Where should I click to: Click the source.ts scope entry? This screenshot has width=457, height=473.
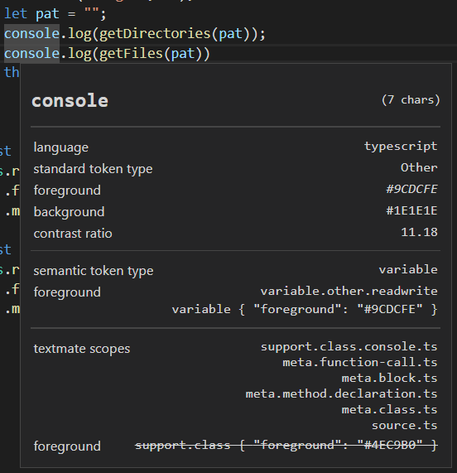click(405, 425)
